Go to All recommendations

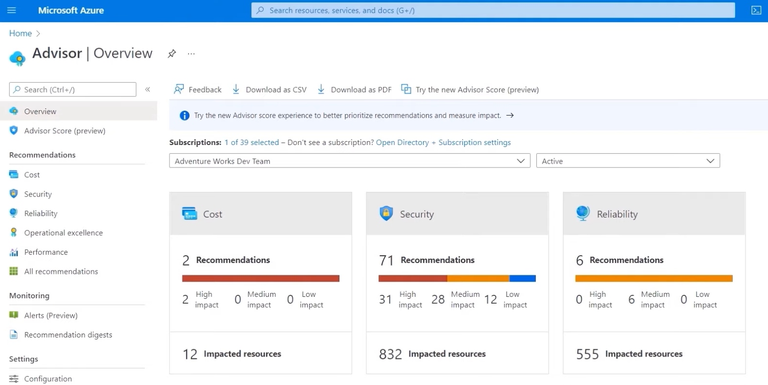pyautogui.click(x=61, y=271)
